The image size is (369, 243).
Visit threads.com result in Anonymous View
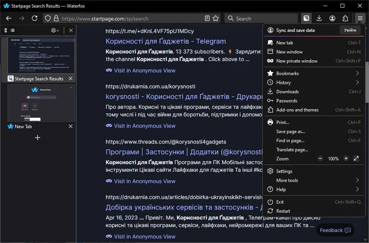tap(141, 181)
